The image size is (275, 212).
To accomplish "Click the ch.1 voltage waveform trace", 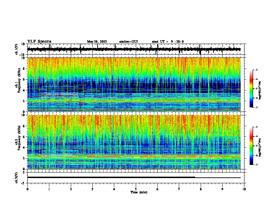I will pyautogui.click(x=134, y=49).
